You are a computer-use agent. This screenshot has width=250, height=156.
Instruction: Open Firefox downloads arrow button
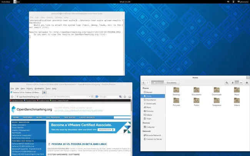[x=125, y=96]
